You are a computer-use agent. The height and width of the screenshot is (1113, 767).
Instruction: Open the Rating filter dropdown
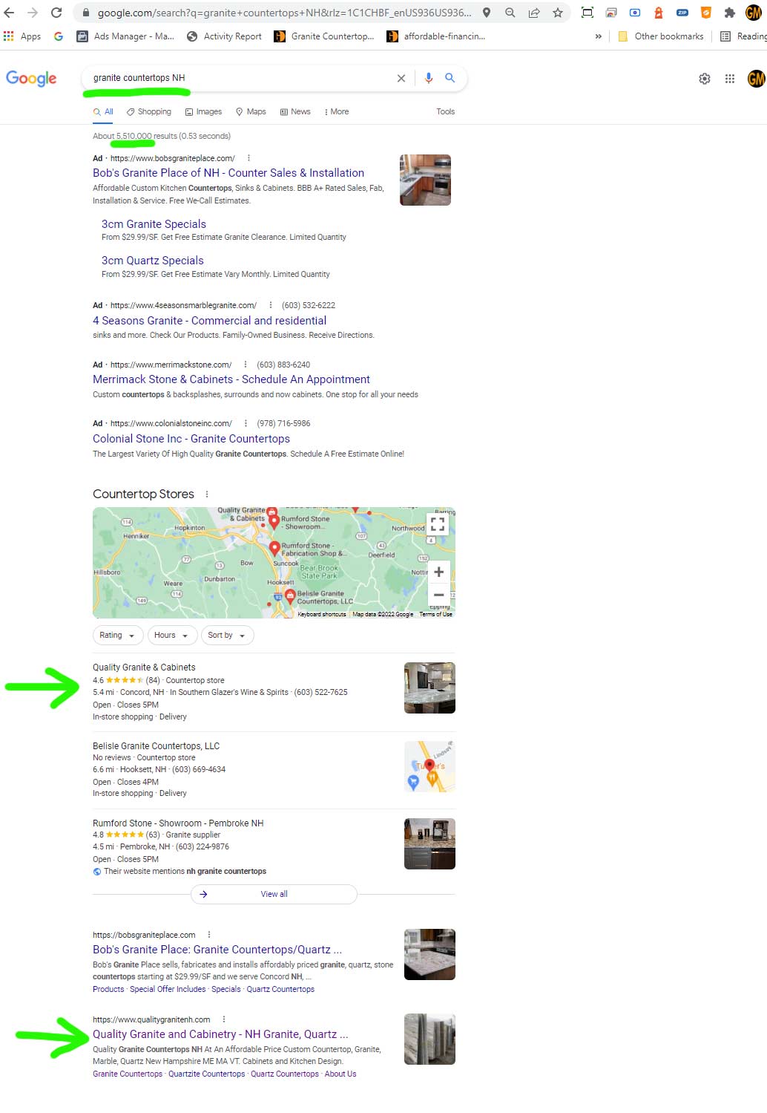[117, 636]
